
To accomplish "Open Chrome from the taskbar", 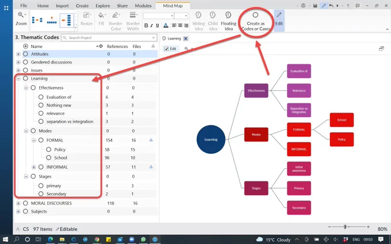I will tap(97, 239).
